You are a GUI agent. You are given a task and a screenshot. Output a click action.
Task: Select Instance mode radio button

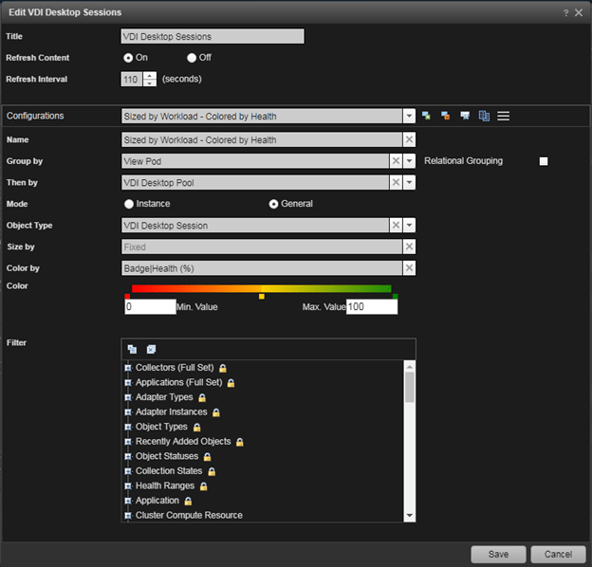click(129, 204)
